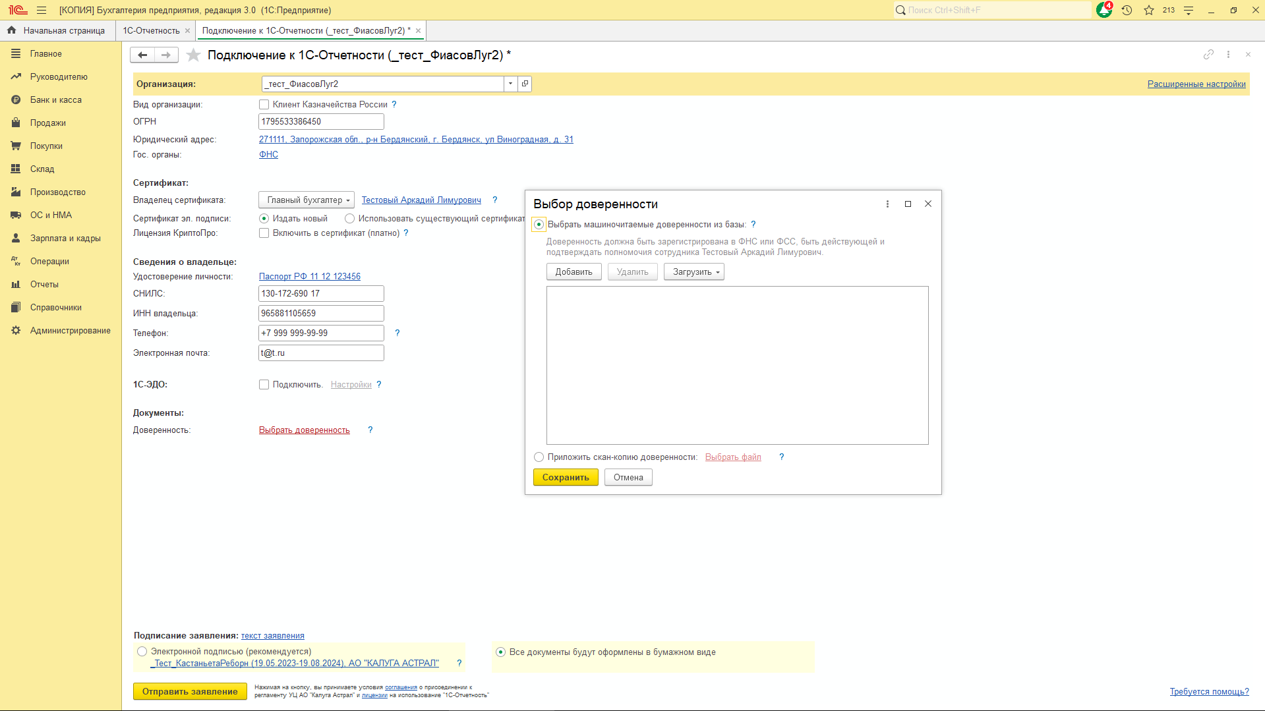Click Электронная почта input field
Image resolution: width=1265 pixels, height=711 pixels.
pos(321,353)
